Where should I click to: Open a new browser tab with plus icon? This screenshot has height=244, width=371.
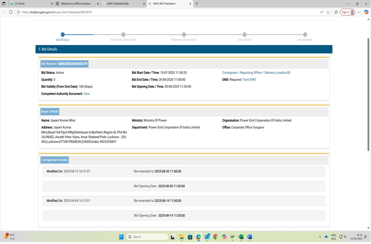196,4
